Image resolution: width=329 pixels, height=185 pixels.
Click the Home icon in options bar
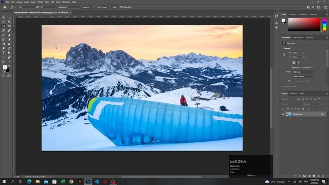[x=5, y=7]
